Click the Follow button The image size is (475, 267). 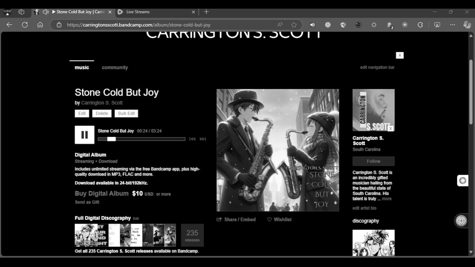(x=373, y=161)
